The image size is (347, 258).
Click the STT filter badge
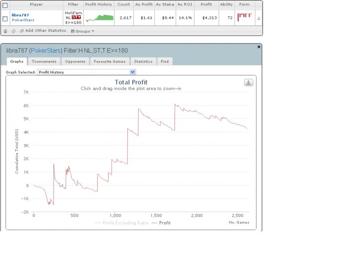click(x=76, y=17)
